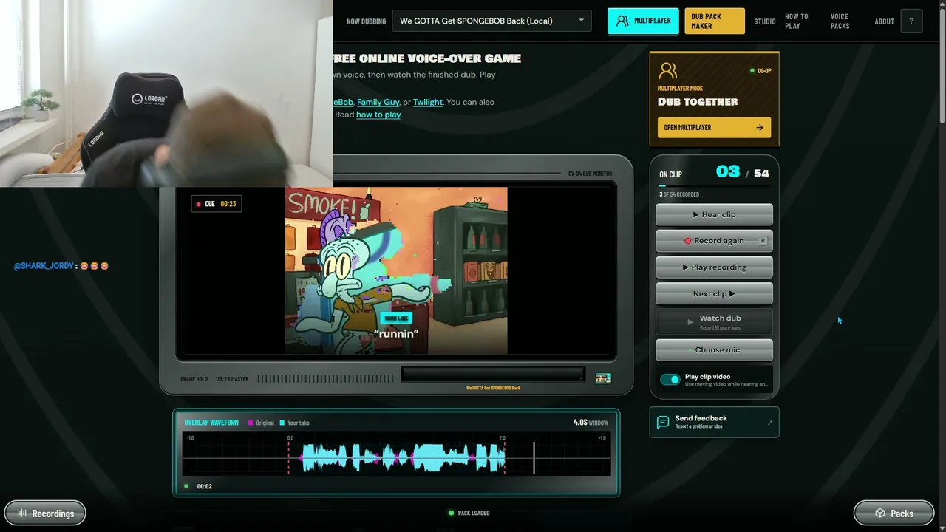Go to the Next clip

click(x=714, y=293)
